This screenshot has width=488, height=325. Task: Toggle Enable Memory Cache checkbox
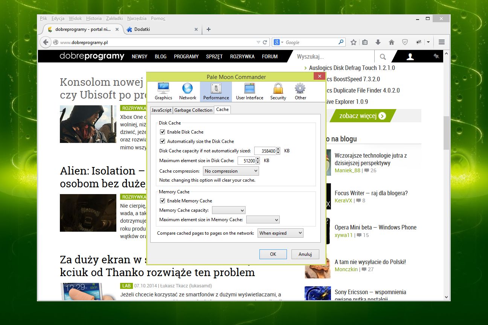pyautogui.click(x=163, y=201)
